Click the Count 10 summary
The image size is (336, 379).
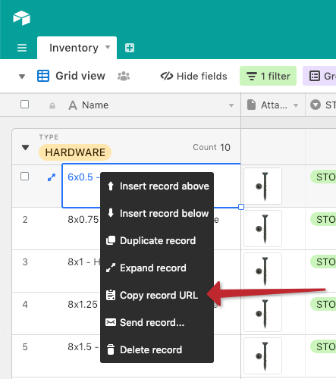(212, 147)
